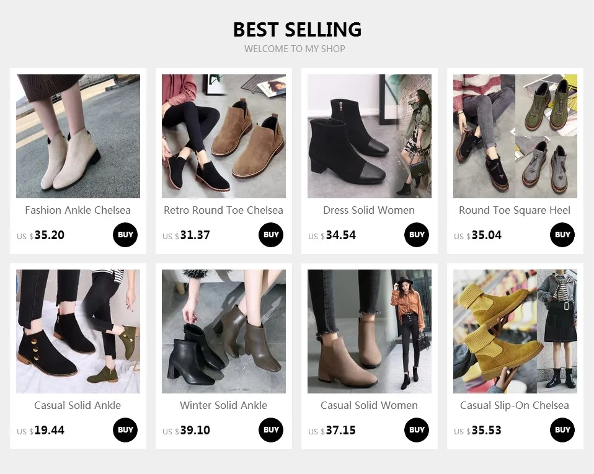This screenshot has width=594, height=474.
Task: View the yellow Casual Slip-On Chelsea image
Action: pyautogui.click(x=515, y=331)
